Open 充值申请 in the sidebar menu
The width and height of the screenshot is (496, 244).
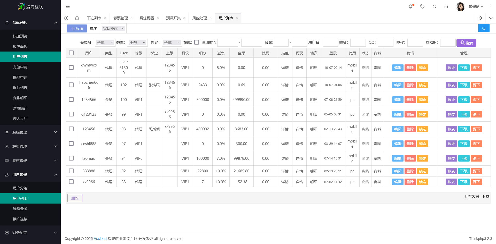pyautogui.click(x=20, y=67)
